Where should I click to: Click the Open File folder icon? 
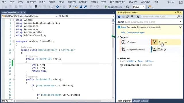(x=76, y=7)
